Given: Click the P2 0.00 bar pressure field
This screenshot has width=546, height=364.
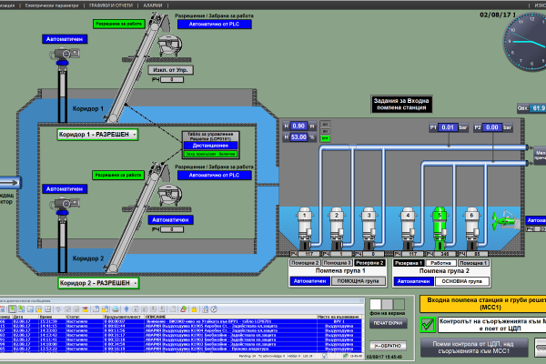Looking at the screenshot, I should coord(492,127).
